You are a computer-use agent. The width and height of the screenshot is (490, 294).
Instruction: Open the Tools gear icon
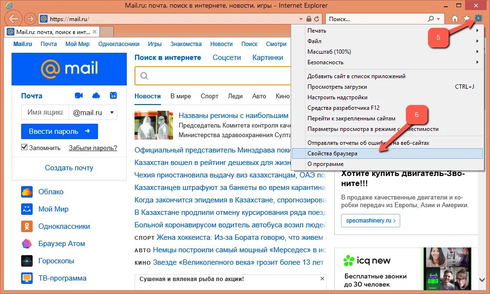pyautogui.click(x=478, y=18)
